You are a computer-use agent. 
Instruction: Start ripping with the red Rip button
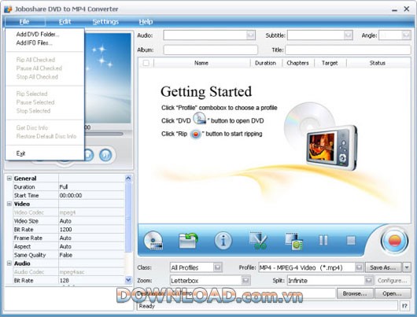395,241
